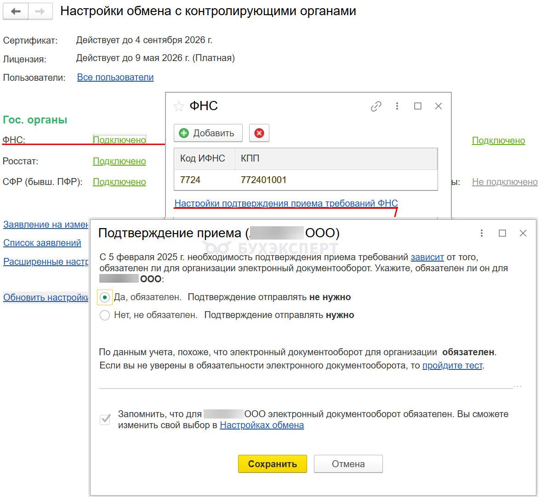Sort by Код ИФНС column header
The width and height of the screenshot is (541, 497).
(203, 158)
